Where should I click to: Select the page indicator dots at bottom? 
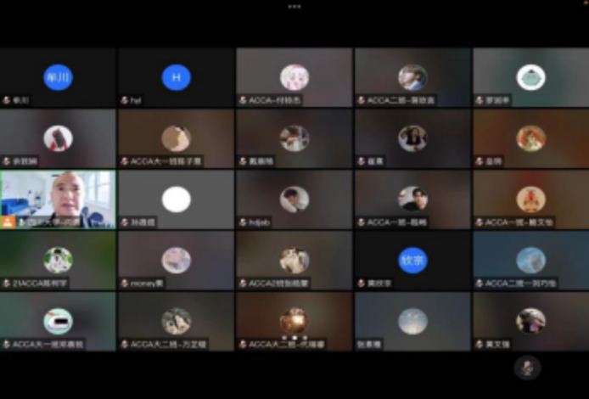coord(294,337)
